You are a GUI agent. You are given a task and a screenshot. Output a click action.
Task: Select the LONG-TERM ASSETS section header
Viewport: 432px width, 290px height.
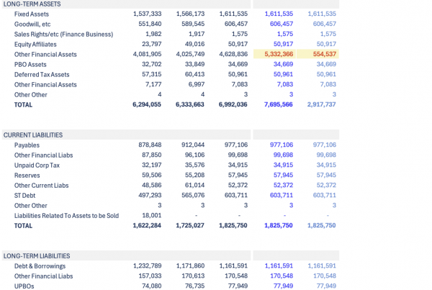pyautogui.click(x=32, y=4)
